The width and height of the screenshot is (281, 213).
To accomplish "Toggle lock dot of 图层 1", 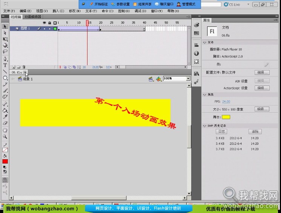I will (50, 29).
